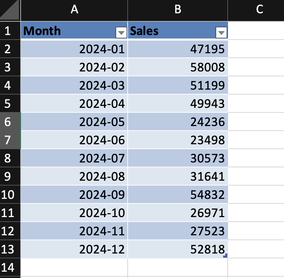The height and width of the screenshot is (278, 284).
Task: Click the Select All corner triangle
Action: click(x=10, y=10)
